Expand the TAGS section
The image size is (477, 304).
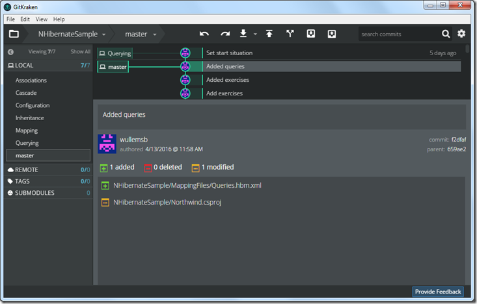point(49,181)
